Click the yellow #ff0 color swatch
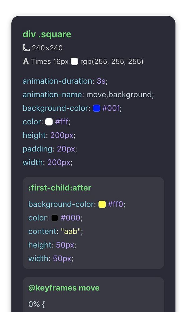Image resolution: width=193 pixels, height=312 pixels. tap(102, 204)
